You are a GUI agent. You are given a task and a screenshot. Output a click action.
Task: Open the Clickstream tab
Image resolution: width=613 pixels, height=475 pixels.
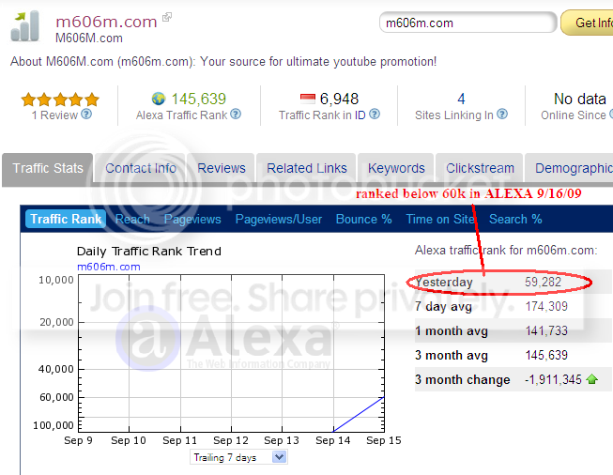[x=480, y=168]
